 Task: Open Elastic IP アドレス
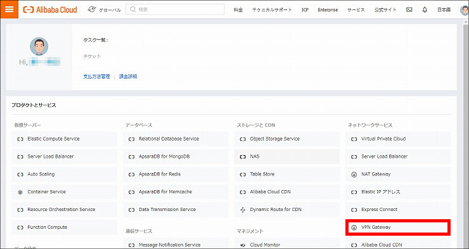tap(398, 192)
